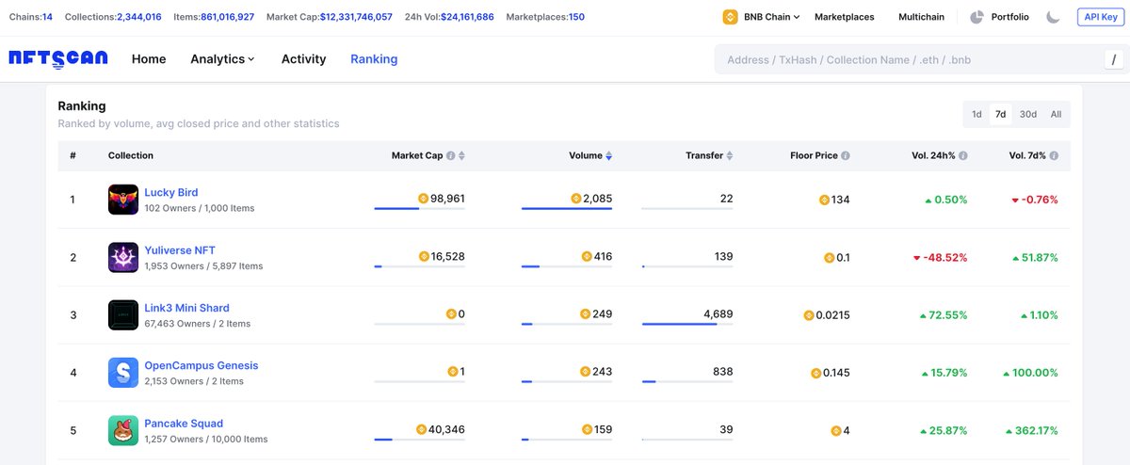Viewport: 1130px width, 465px height.
Task: Click the Portfolio label
Action: pos(1010,17)
